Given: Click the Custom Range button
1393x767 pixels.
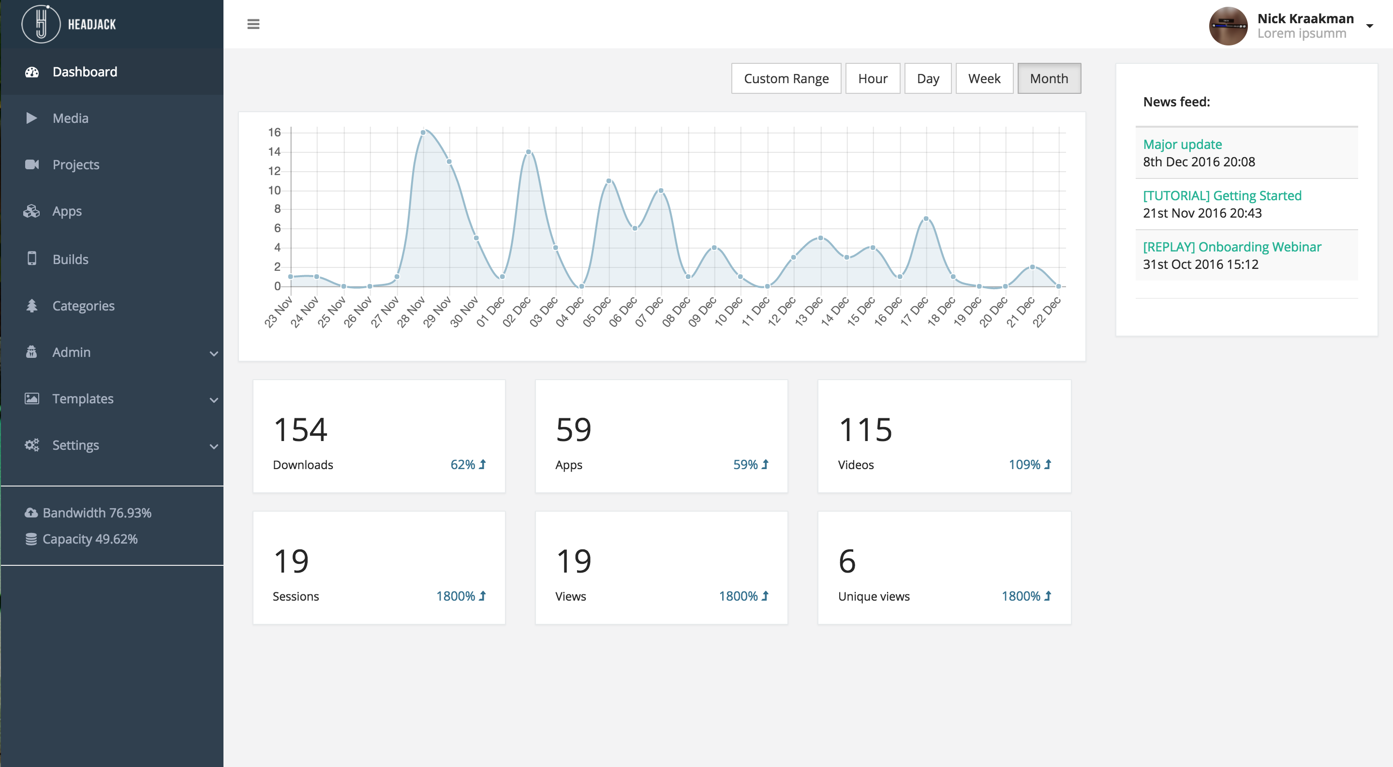Looking at the screenshot, I should (785, 78).
